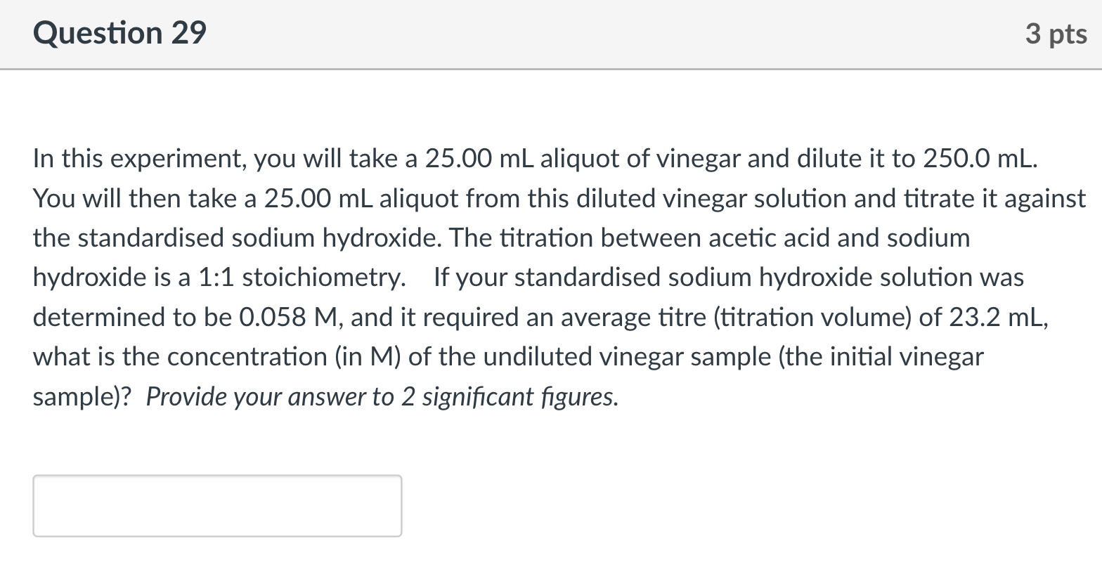This screenshot has height=572, width=1102.
Task: Click the titre volume 23.2 mL text
Action: click(x=998, y=316)
